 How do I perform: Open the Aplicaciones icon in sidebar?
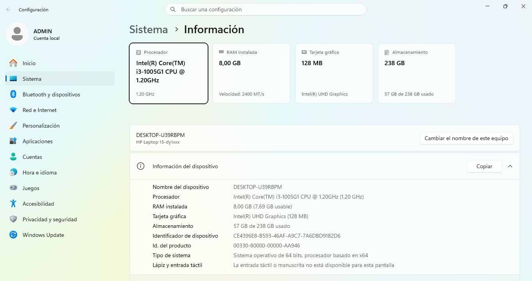point(13,141)
